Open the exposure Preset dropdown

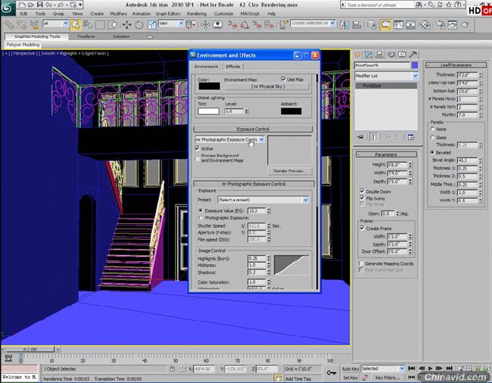tap(306, 199)
